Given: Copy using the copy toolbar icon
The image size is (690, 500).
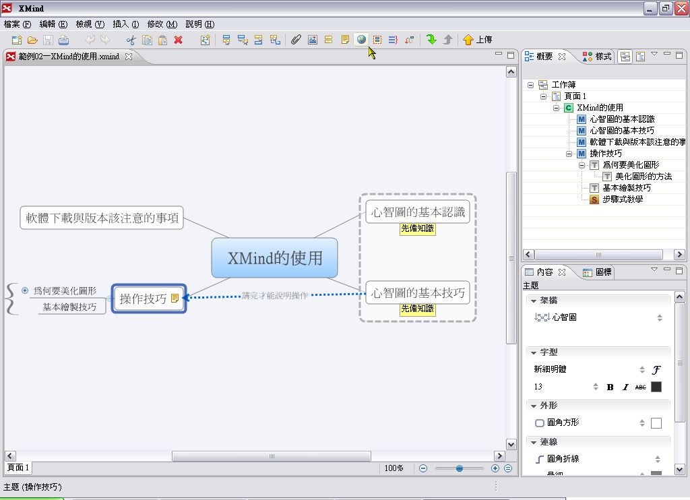Looking at the screenshot, I should 147,40.
